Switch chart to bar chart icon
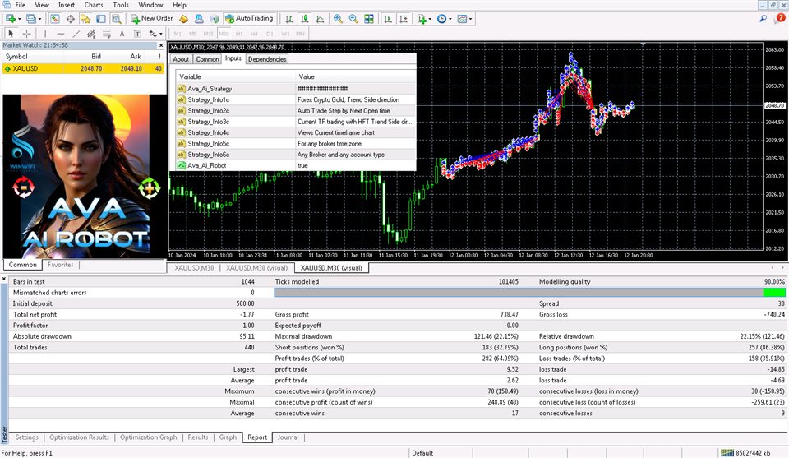The image size is (789, 458). 289,19
